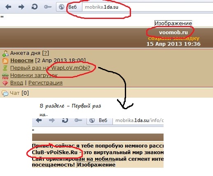Click the Вход login link
This screenshot has width=213, height=176.
pos(16,83)
